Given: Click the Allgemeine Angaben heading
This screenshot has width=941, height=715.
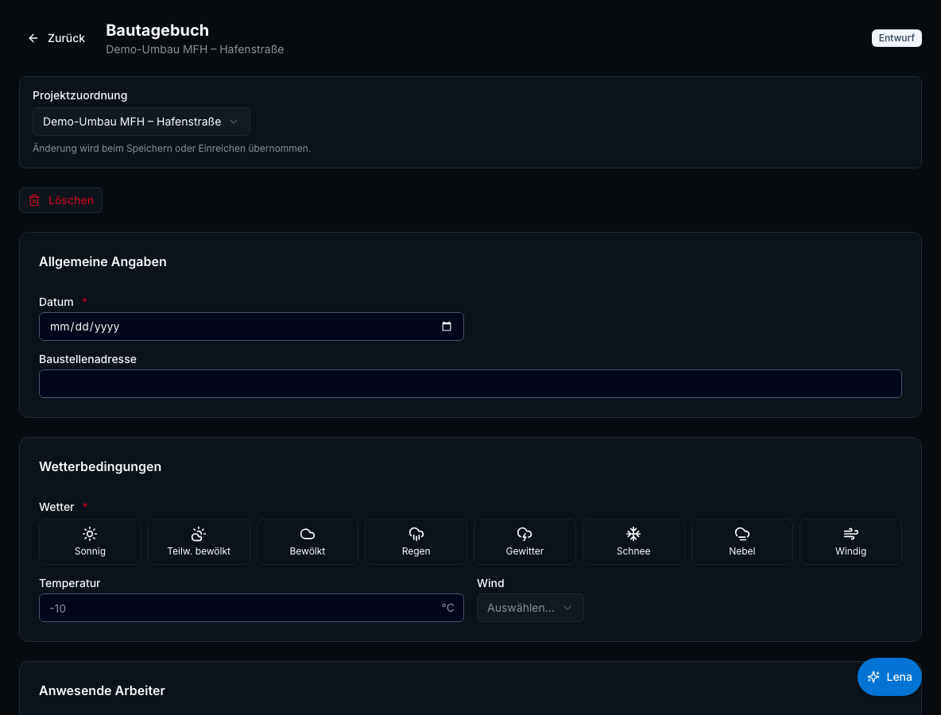Looking at the screenshot, I should [103, 261].
